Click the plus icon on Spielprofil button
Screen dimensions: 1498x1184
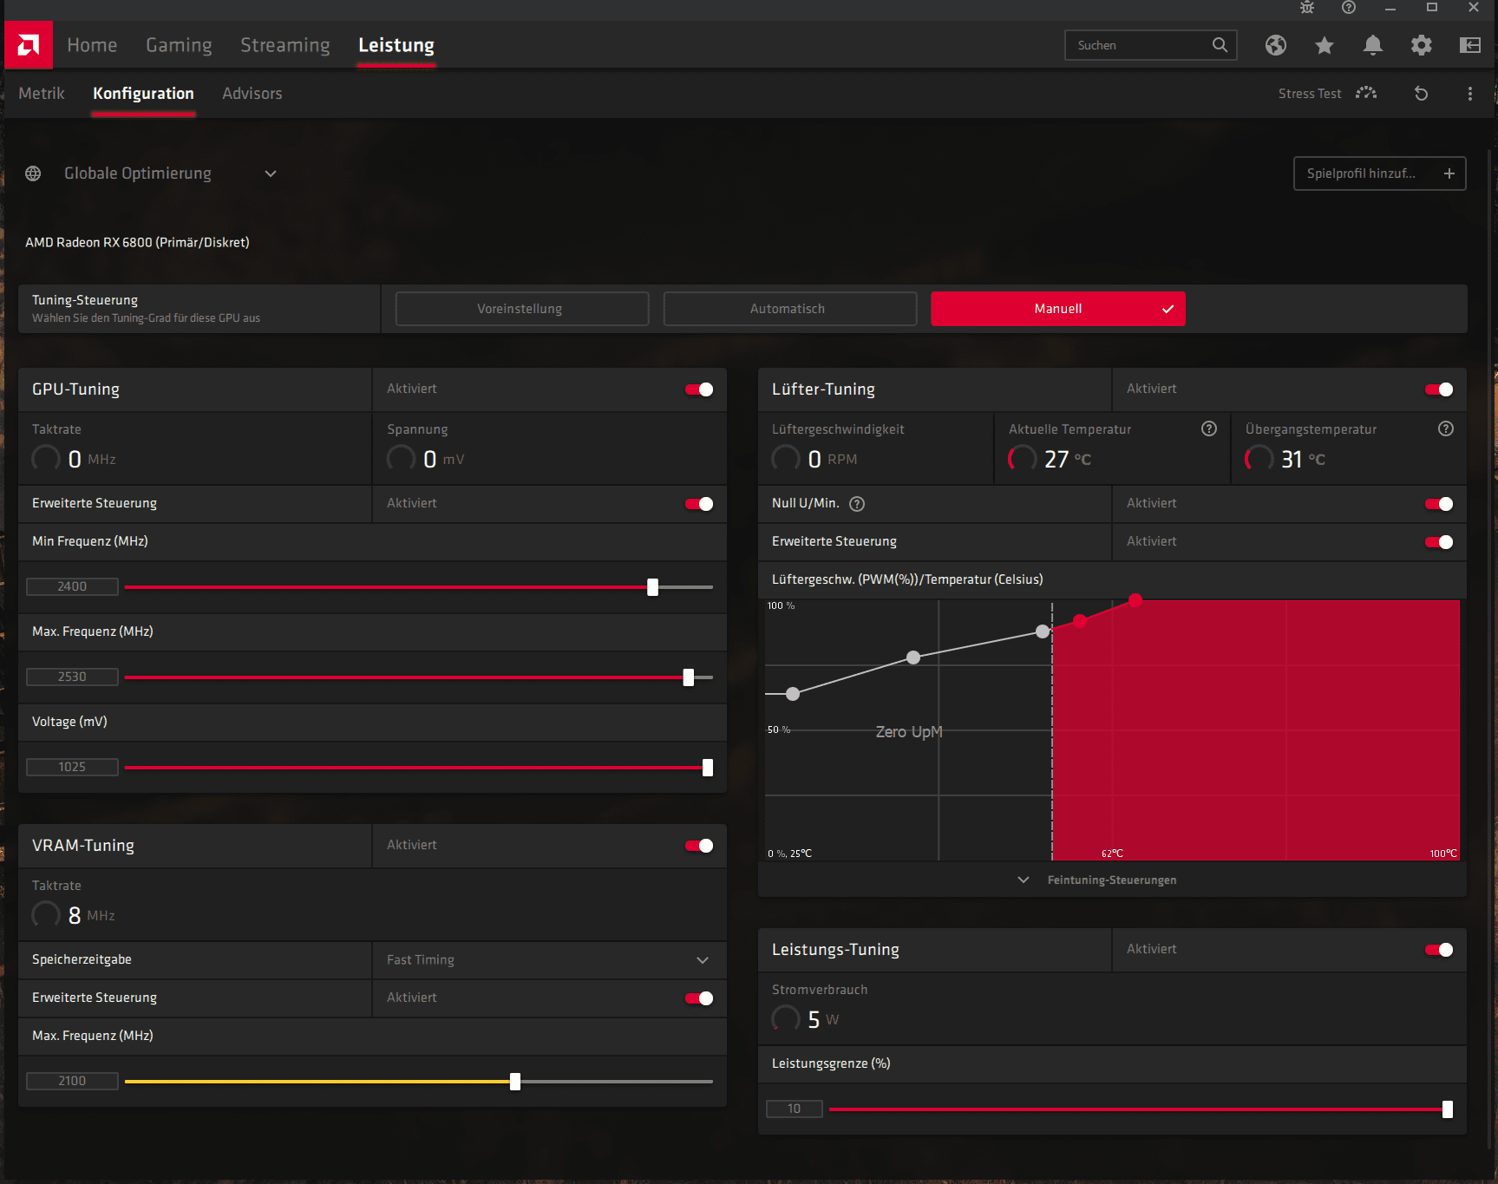[x=1449, y=173]
